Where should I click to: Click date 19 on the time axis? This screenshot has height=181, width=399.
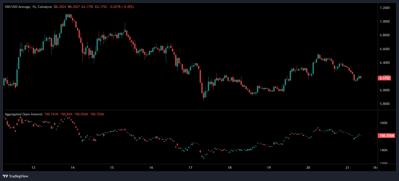tap(269, 168)
